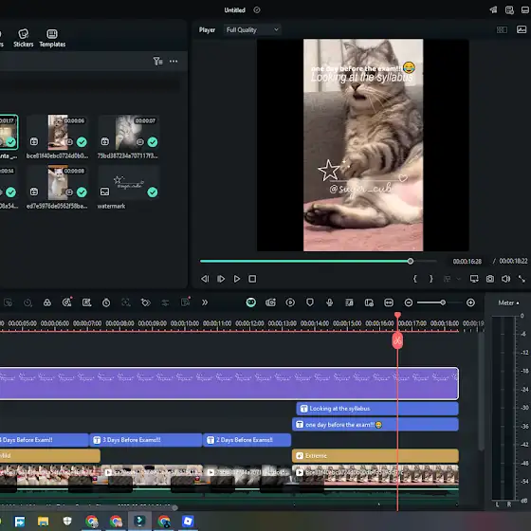Screen dimensions: 531x531
Task: Set the mark-in point with left brace
Action: (x=415, y=279)
